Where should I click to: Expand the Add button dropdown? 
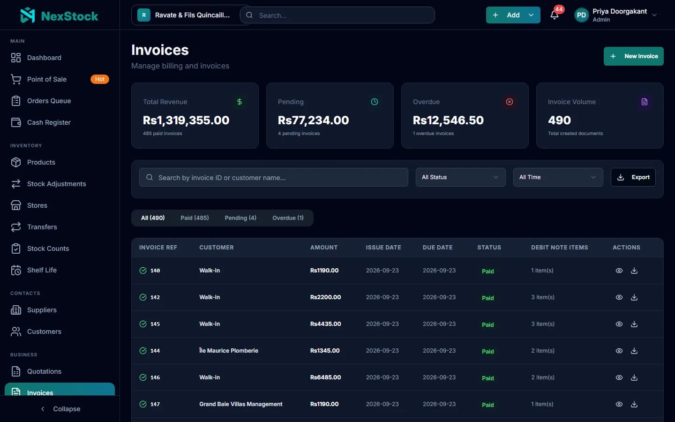point(531,15)
